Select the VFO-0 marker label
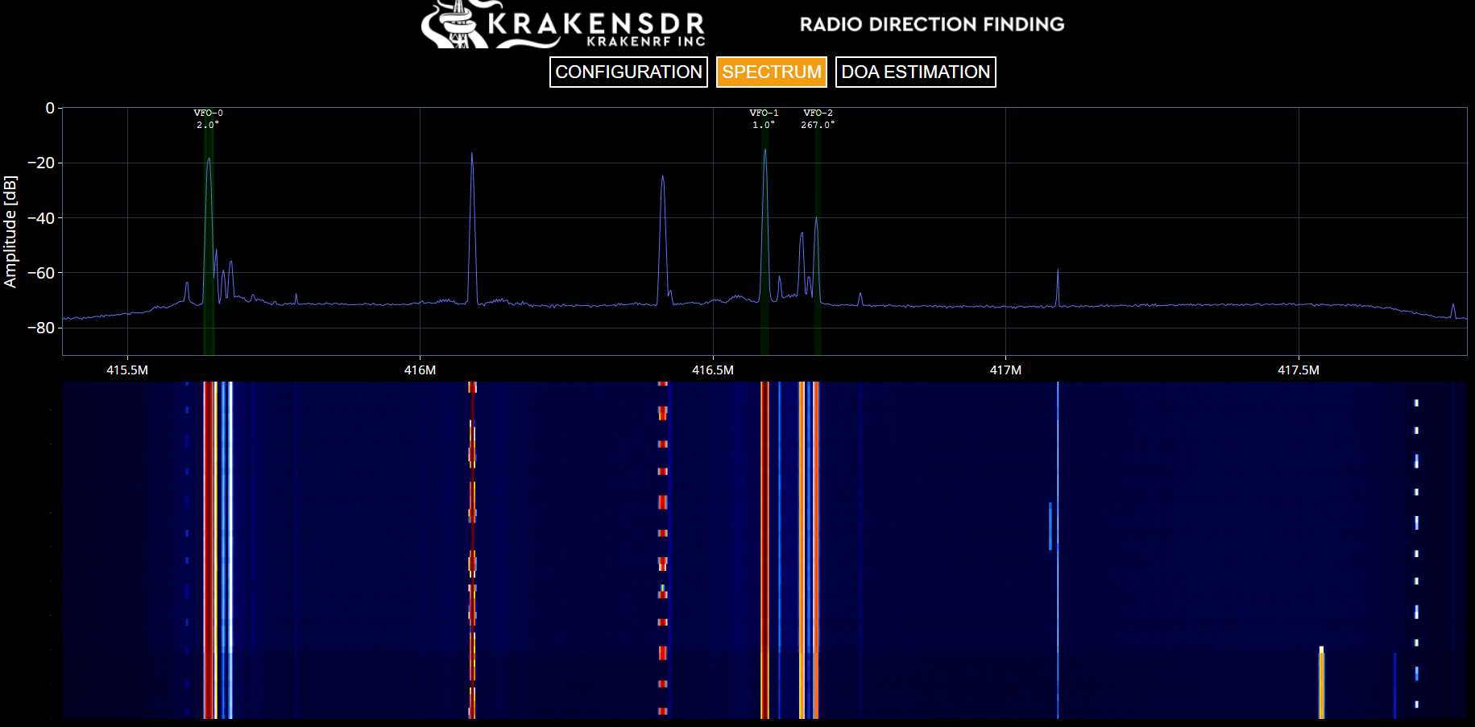 coord(209,113)
